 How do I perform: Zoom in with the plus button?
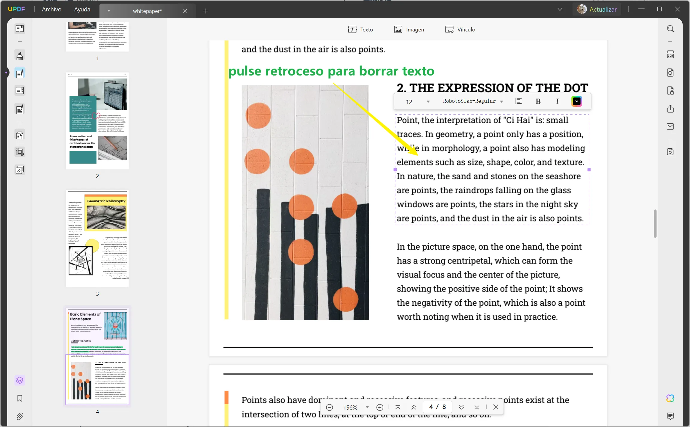[x=380, y=407]
